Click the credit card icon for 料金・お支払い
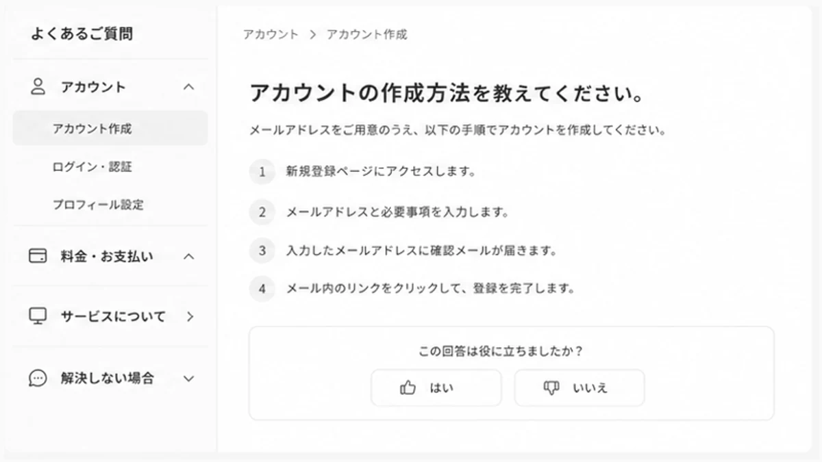 coord(38,256)
